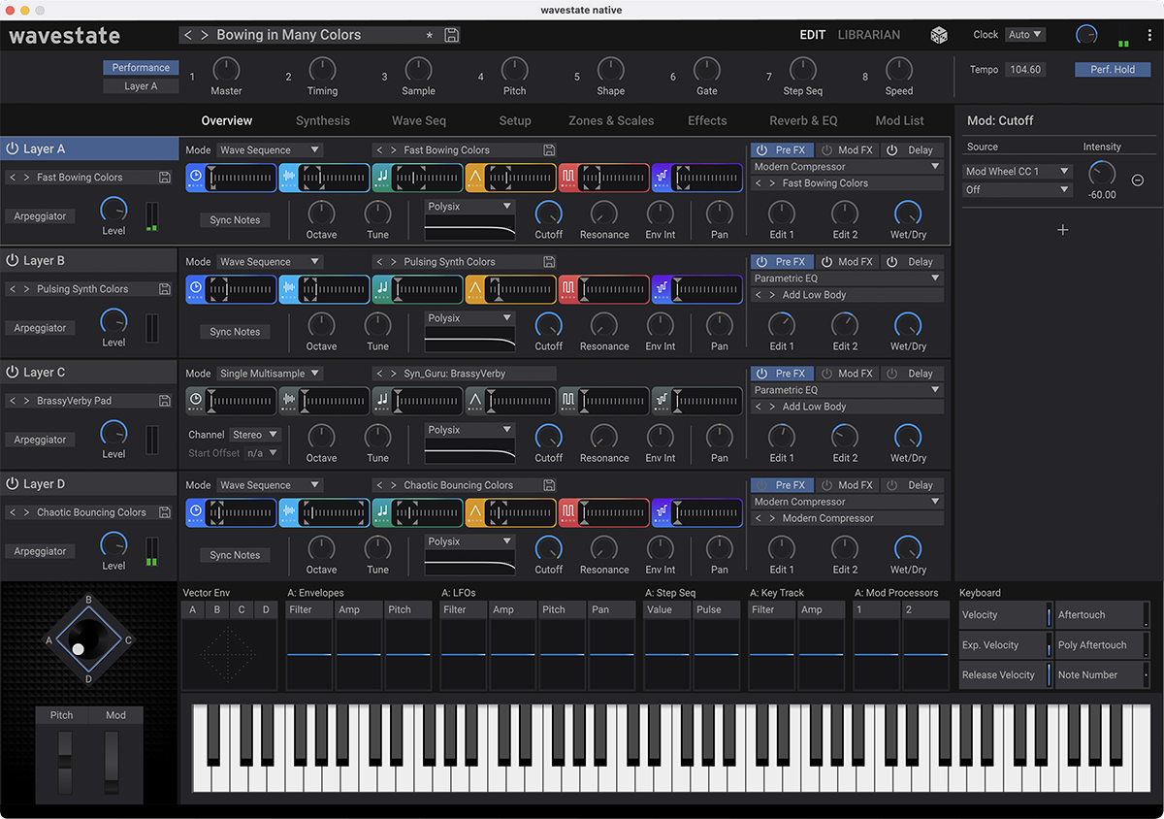This screenshot has width=1164, height=819.
Task: Click the Mod wheel slider
Action: pyautogui.click(x=112, y=762)
